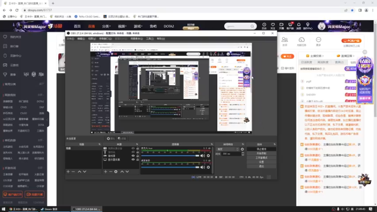Click 我要开播 button in sidebar
This screenshot has width=377, height=212.
click(x=34, y=195)
